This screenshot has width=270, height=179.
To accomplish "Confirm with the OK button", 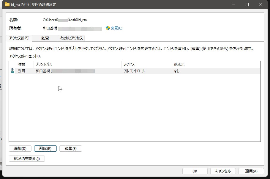I will point(195,171).
